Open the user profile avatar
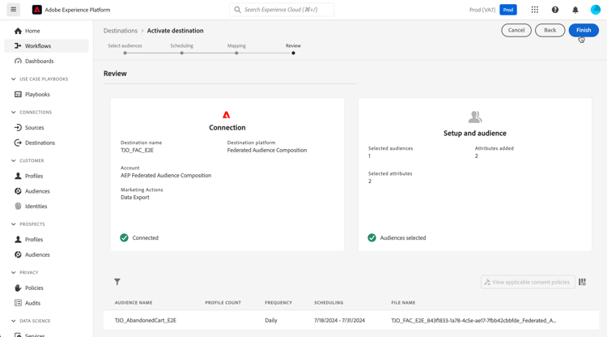 point(596,10)
